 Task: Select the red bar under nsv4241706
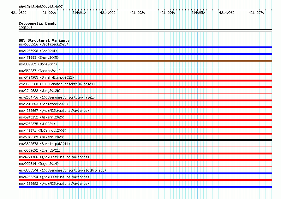[145, 160]
